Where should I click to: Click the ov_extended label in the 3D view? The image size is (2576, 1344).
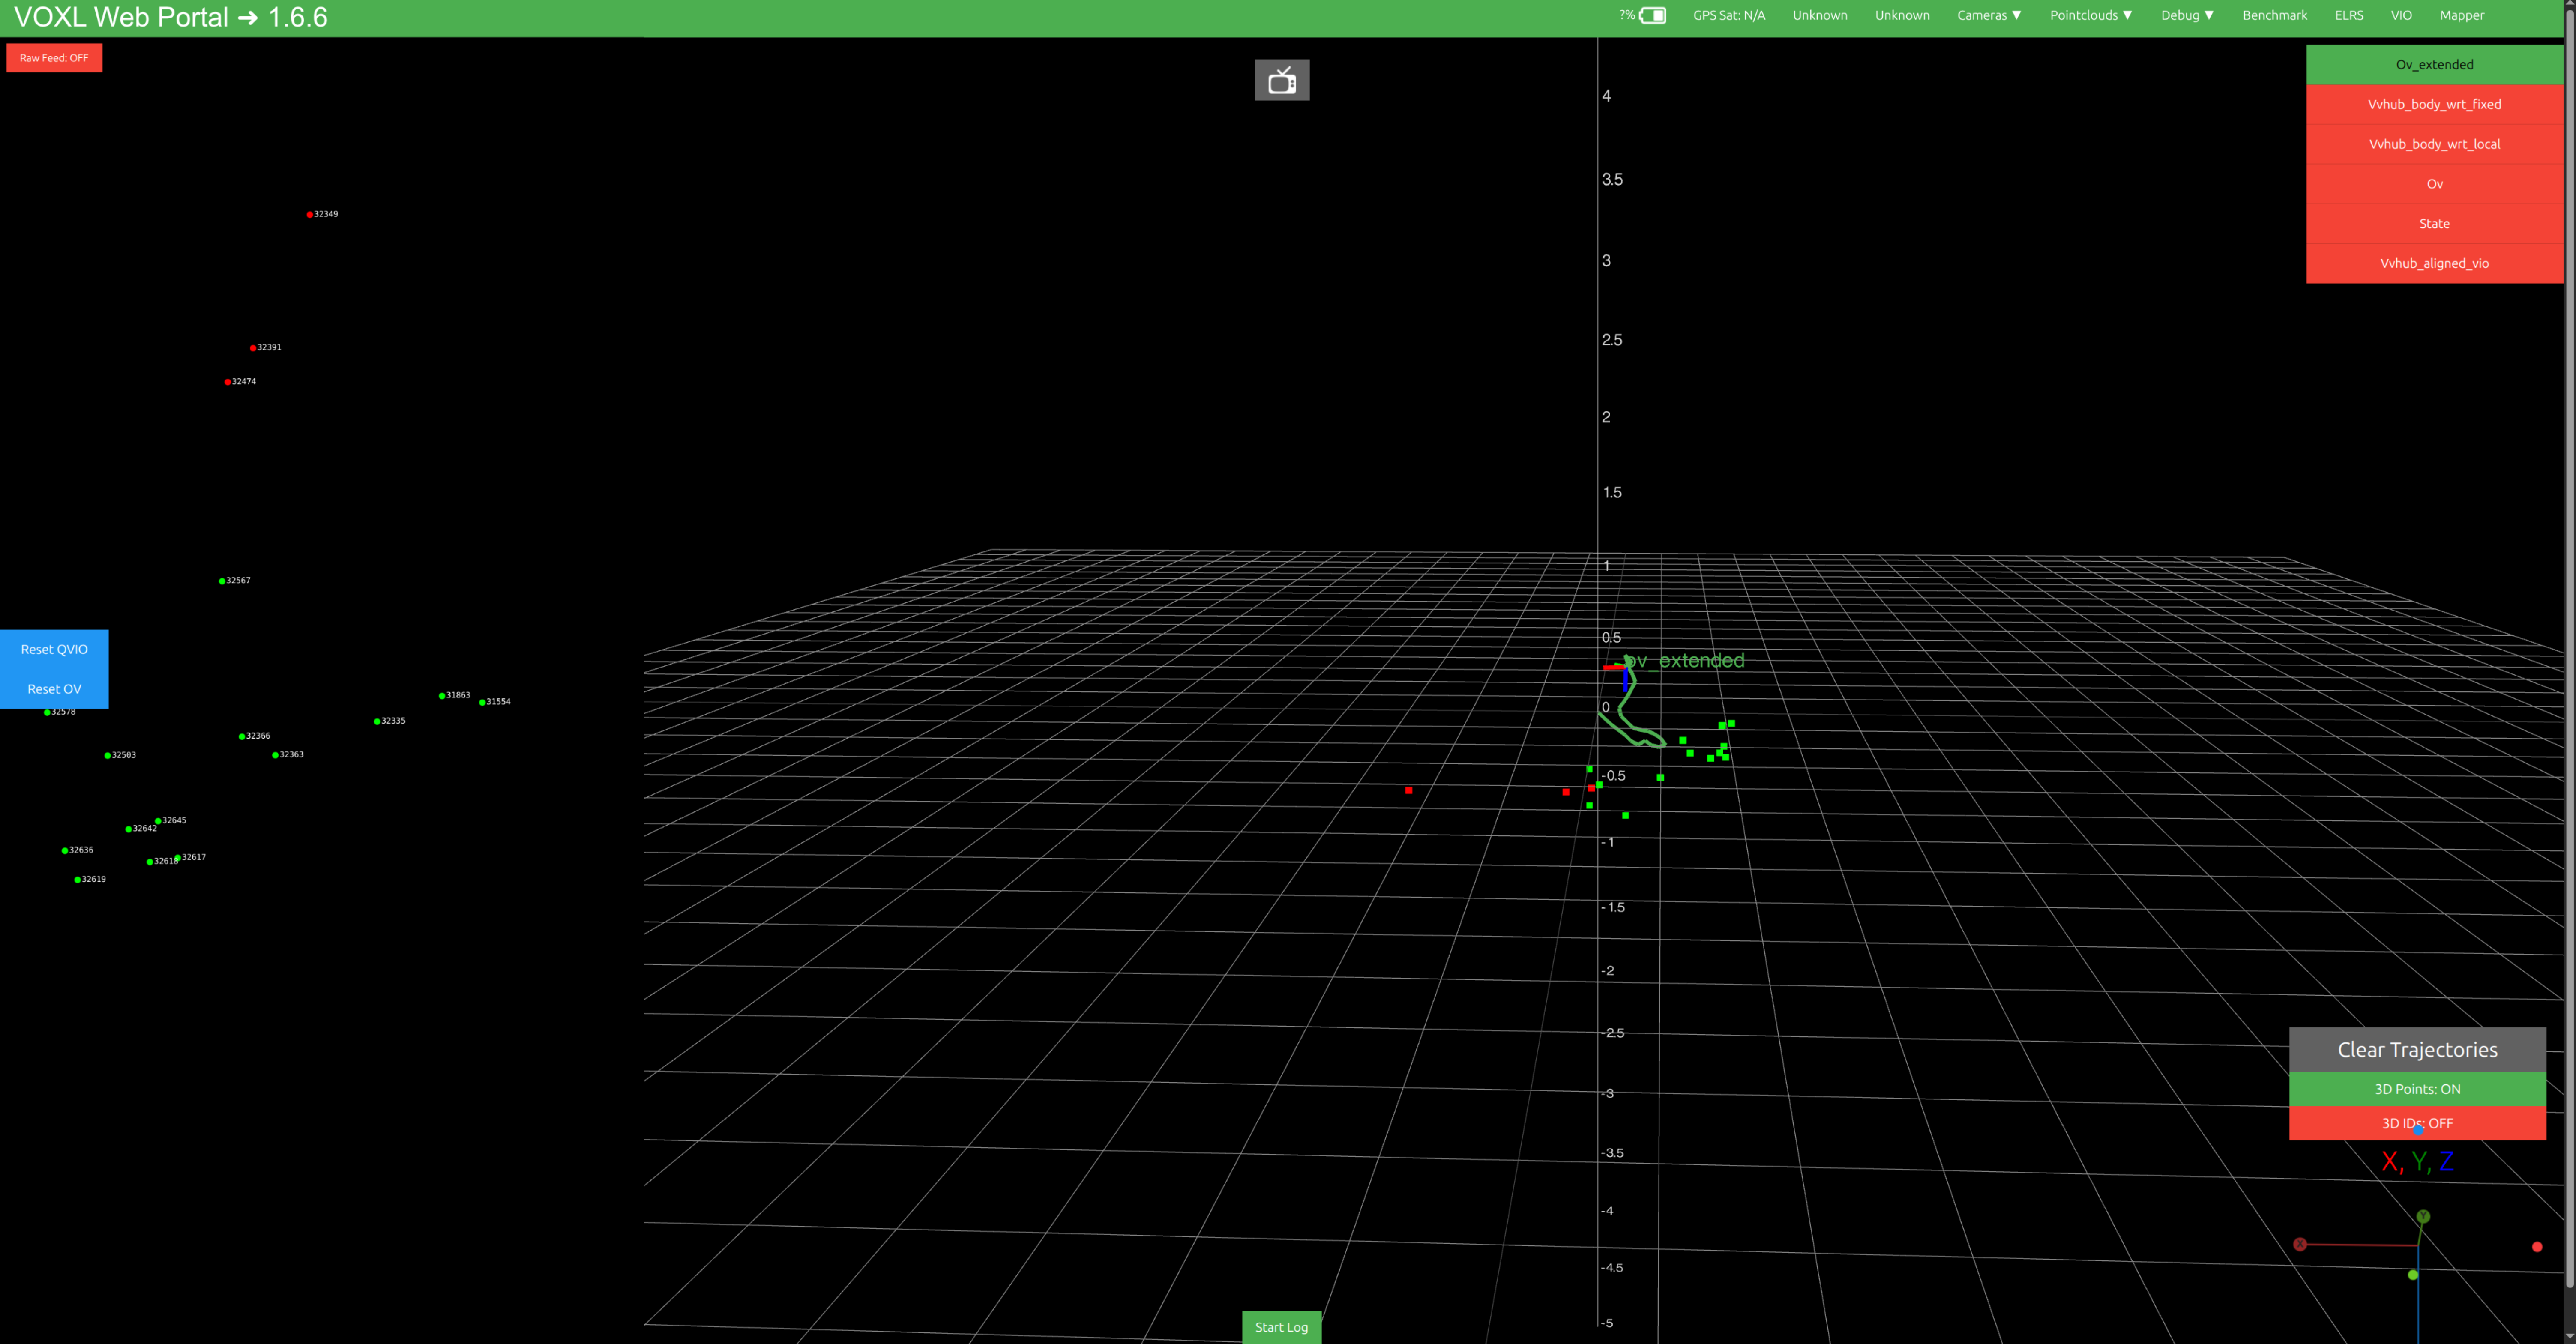pyautogui.click(x=1686, y=661)
